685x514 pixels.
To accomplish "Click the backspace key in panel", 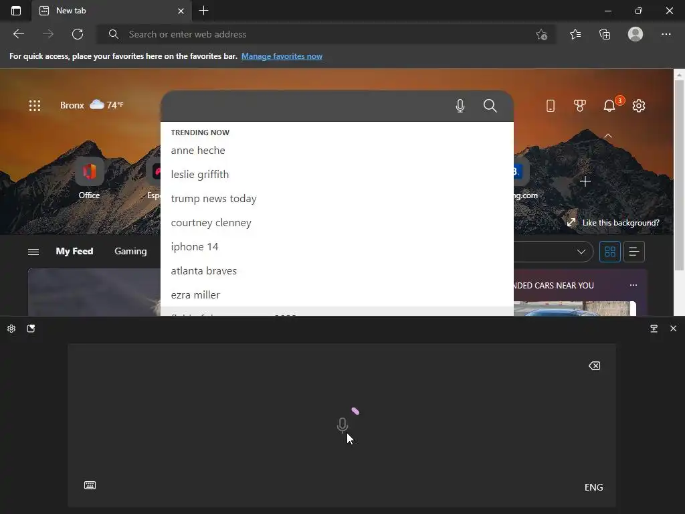I will [595, 366].
